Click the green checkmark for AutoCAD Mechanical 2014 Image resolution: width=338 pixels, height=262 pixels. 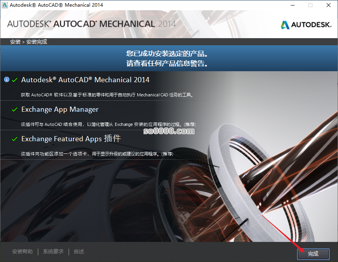click(x=15, y=79)
